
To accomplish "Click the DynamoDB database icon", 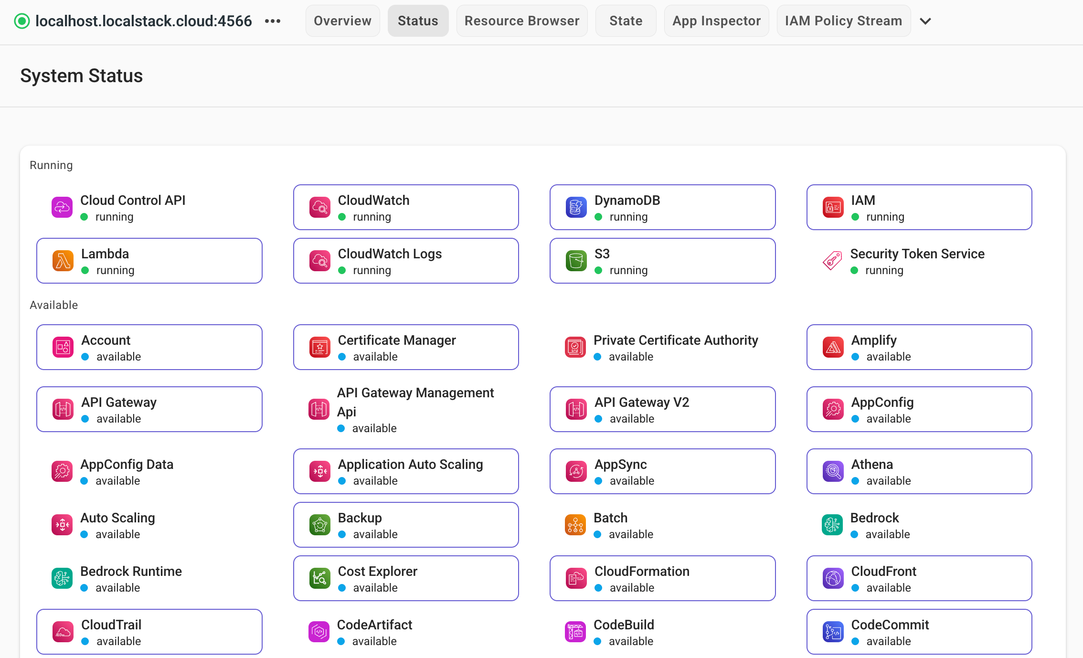I will [576, 207].
